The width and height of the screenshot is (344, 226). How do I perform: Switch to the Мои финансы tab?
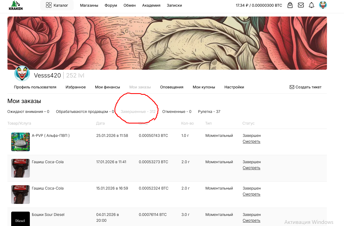[x=107, y=87]
